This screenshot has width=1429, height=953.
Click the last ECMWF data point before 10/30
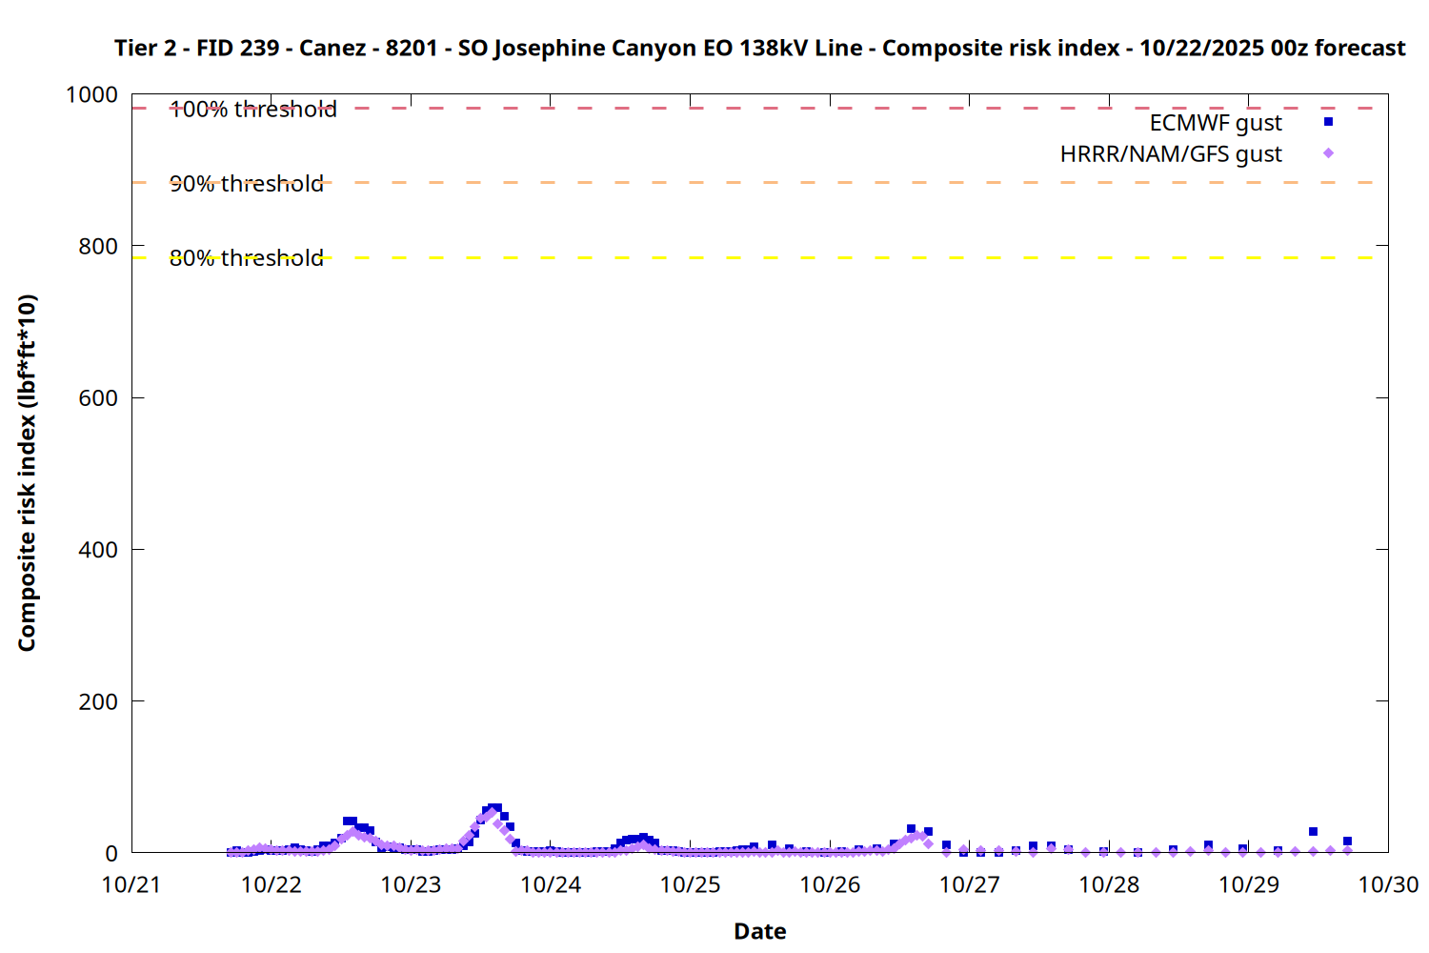coord(1347,841)
